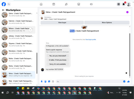The height and width of the screenshot is (99, 134).
Task: Open Jahizzy's conversation
Action: [x=18, y=37]
